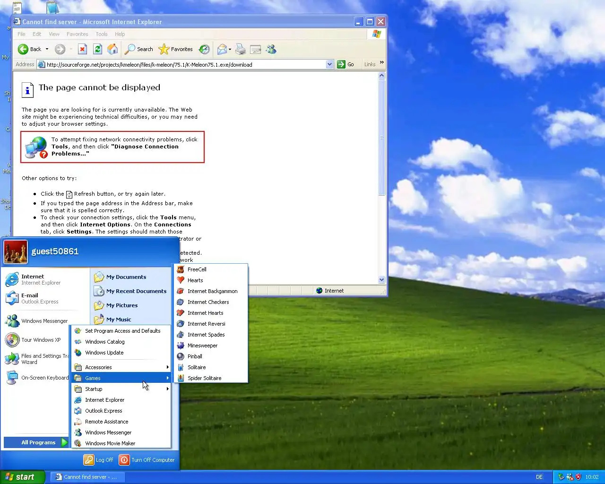Open Windows Catalog from programs list

pos(121,342)
